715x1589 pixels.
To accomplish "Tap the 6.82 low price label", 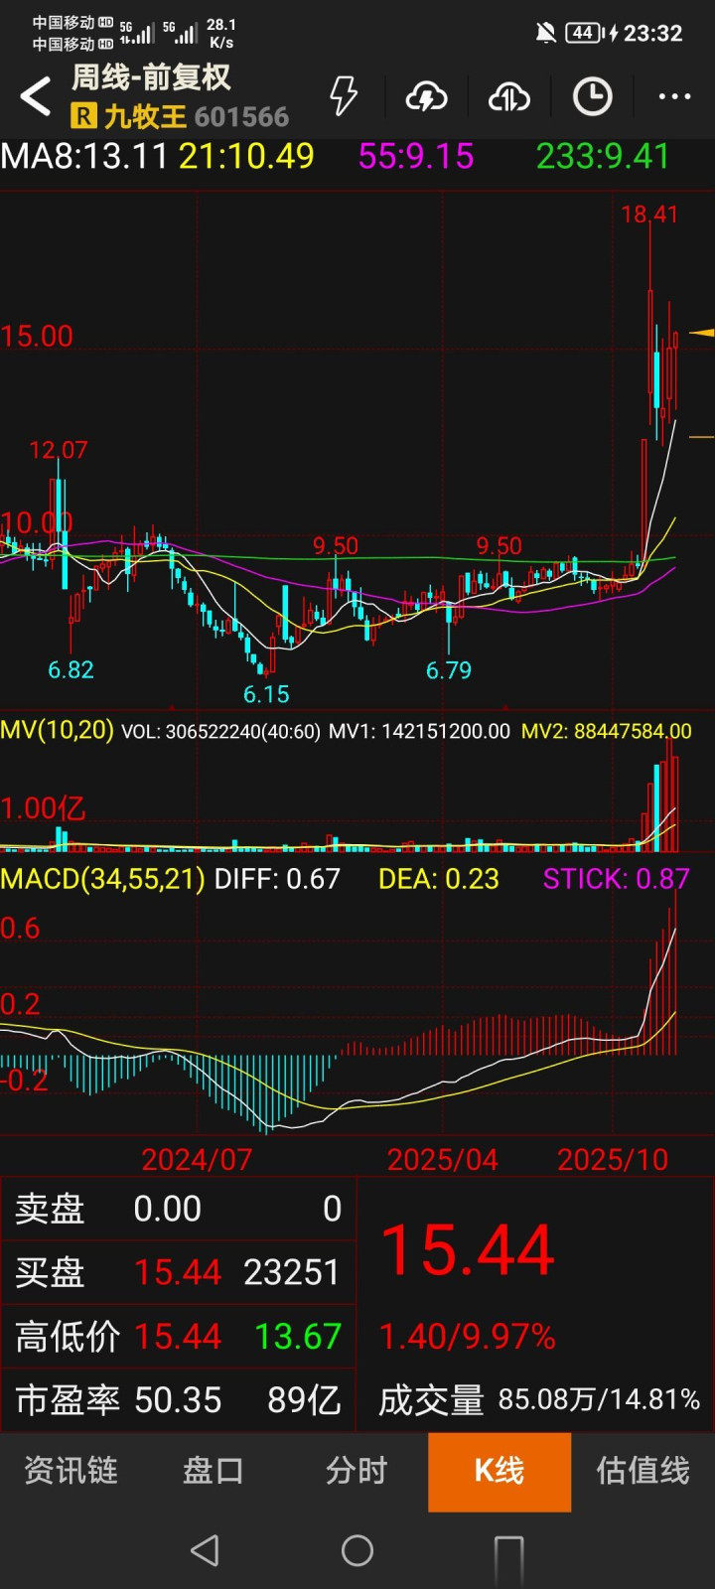I will click(x=71, y=670).
